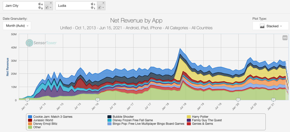290x132 pixels.
Task: Toggle Bubble Shooter series label
Action: 123,117
